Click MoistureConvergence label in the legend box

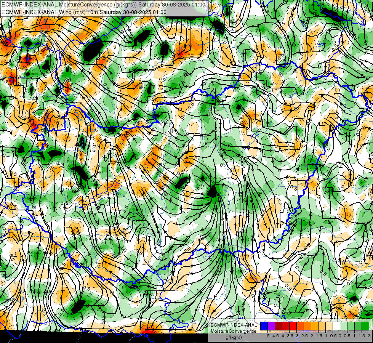click(234, 332)
